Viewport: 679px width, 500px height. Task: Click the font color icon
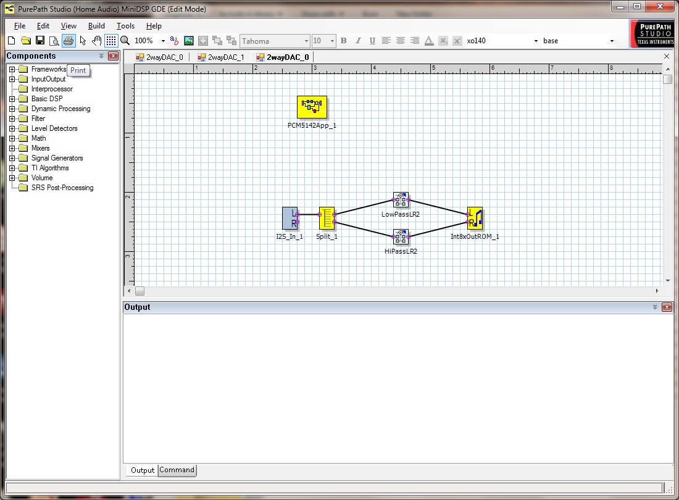pyautogui.click(x=429, y=41)
